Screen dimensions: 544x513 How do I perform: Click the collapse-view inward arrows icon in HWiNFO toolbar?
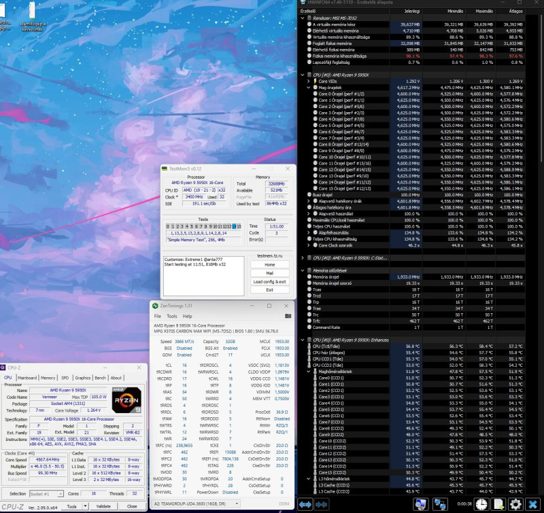click(321, 504)
